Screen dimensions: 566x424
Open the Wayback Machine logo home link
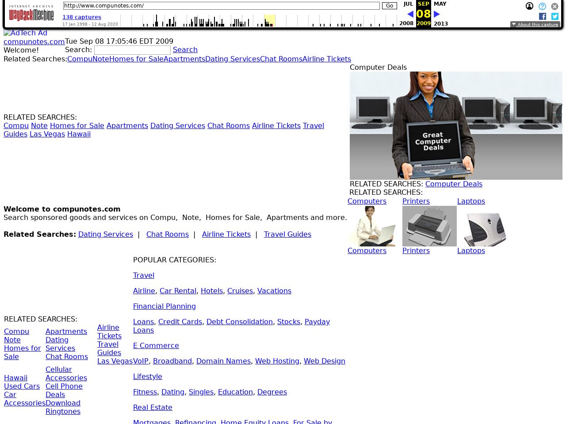(x=31, y=13)
